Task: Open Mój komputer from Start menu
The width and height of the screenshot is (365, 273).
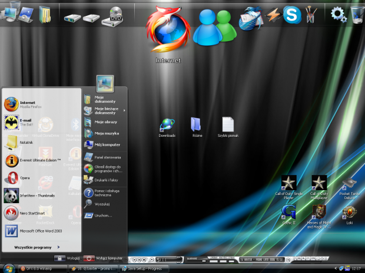Action: point(105,144)
